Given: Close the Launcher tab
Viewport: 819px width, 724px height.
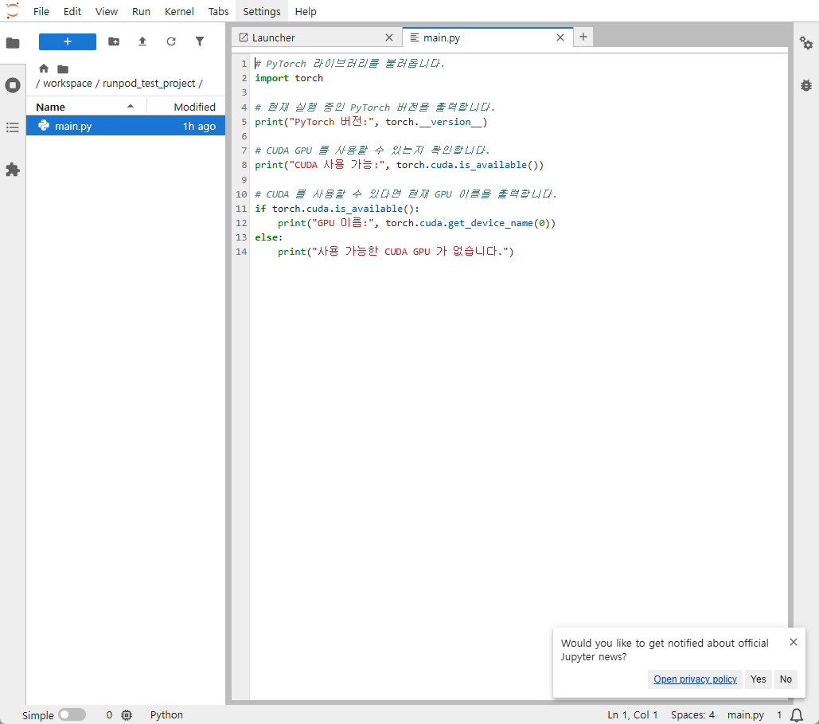Looking at the screenshot, I should point(389,37).
